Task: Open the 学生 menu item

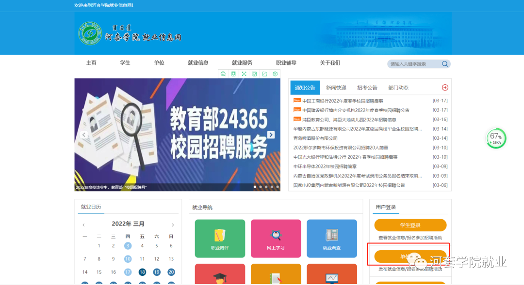Action: pyautogui.click(x=125, y=63)
